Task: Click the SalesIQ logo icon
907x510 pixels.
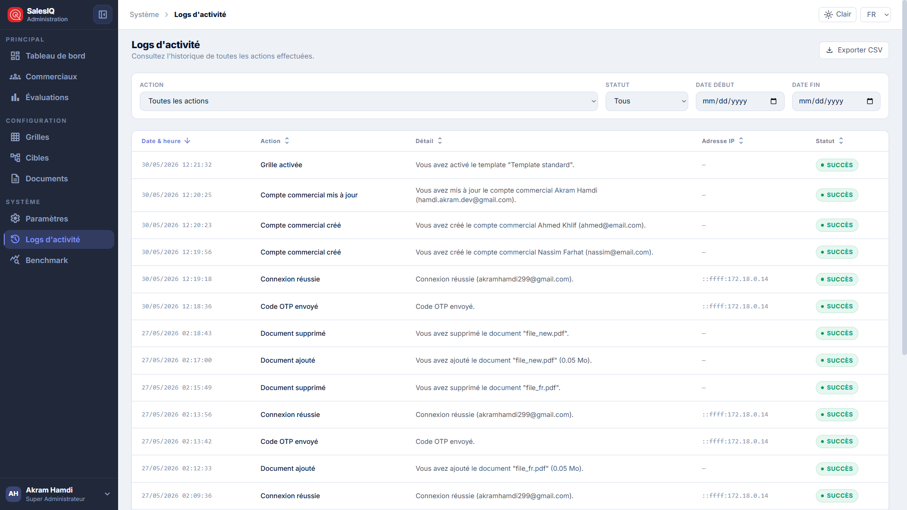Action: coord(15,15)
